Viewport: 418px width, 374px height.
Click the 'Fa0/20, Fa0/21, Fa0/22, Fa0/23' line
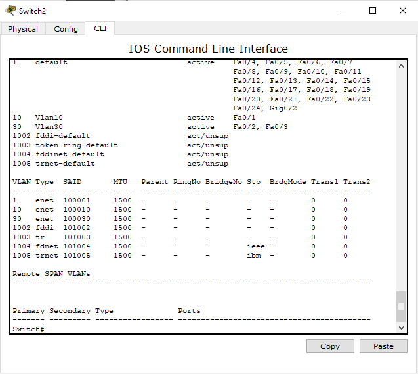point(302,99)
